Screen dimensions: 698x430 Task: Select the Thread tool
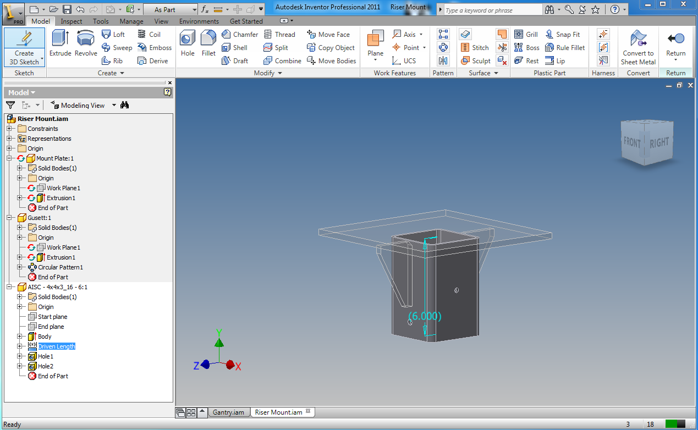coord(279,34)
